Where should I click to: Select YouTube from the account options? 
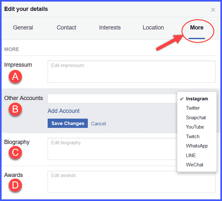click(x=195, y=127)
